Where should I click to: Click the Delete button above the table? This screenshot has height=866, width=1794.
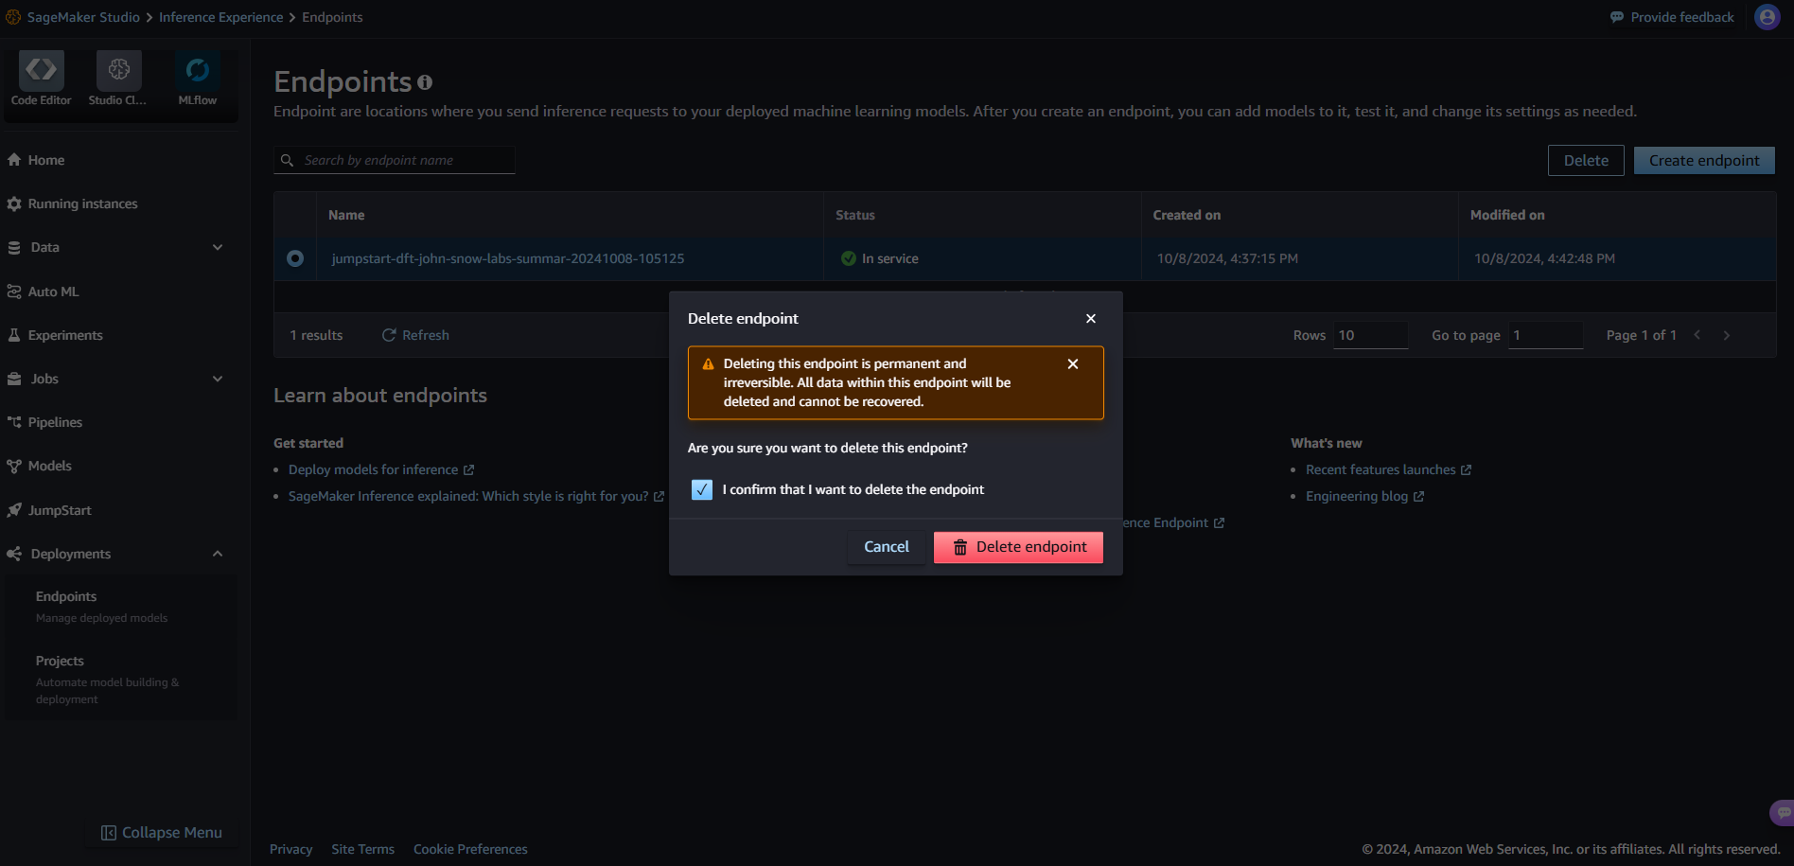(x=1586, y=161)
